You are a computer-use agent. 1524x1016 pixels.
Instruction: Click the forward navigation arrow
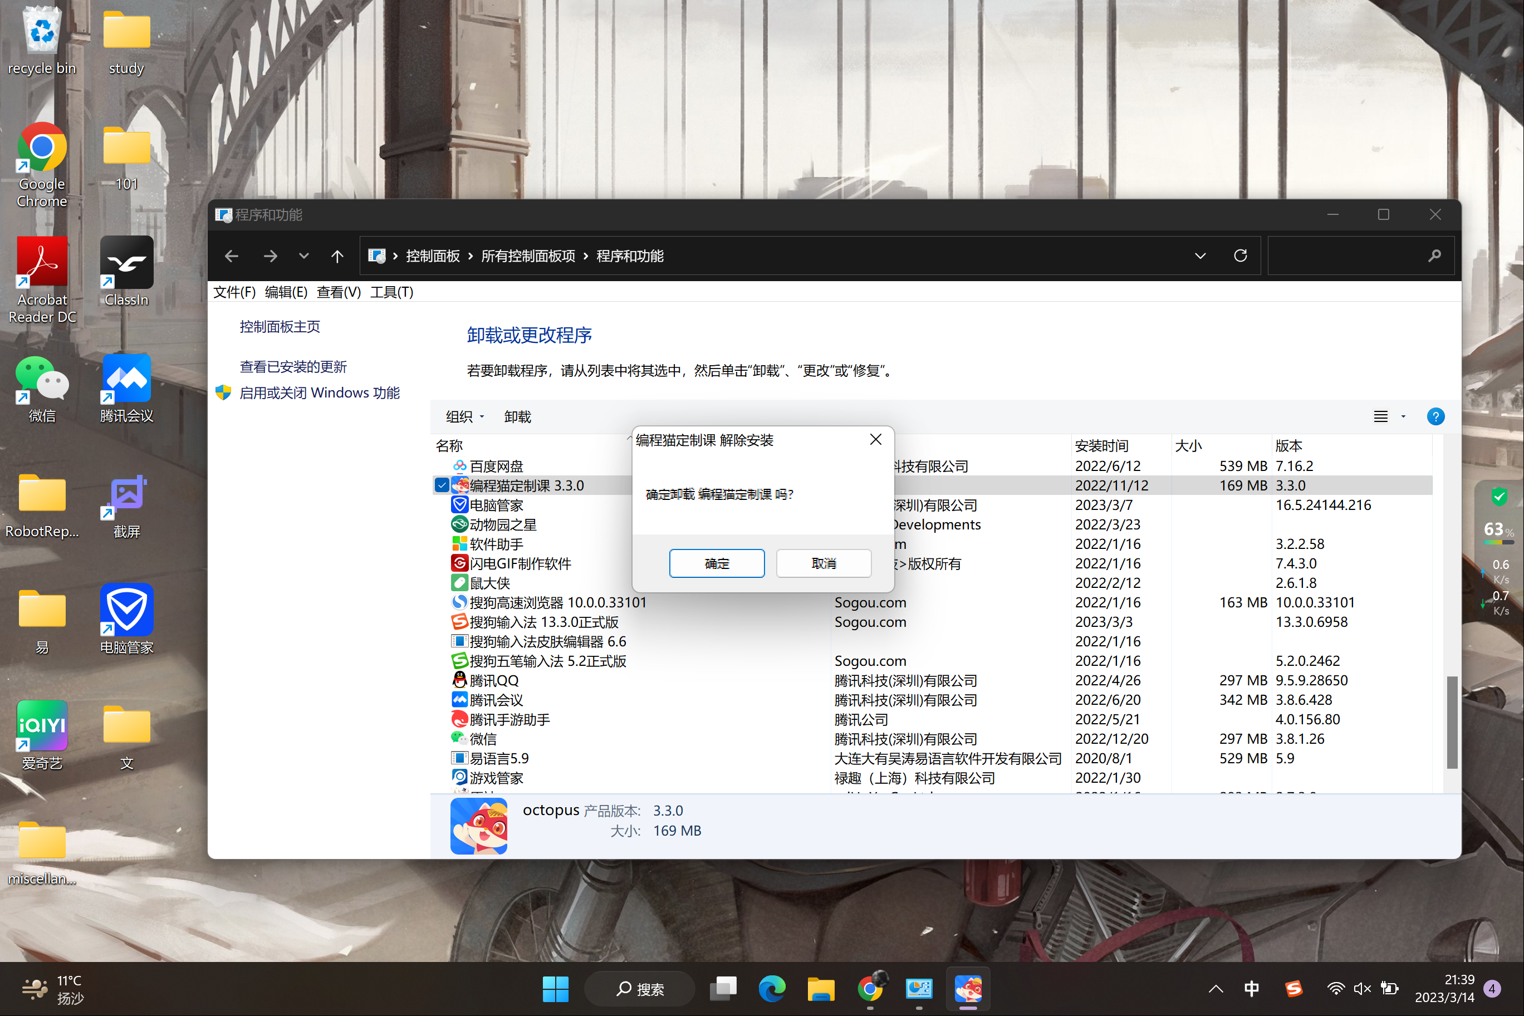coord(270,256)
